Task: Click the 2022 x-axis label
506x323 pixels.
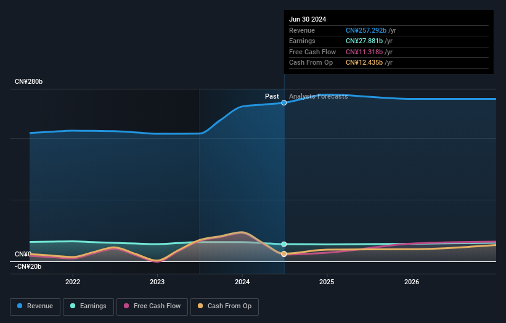Action: pos(73,282)
